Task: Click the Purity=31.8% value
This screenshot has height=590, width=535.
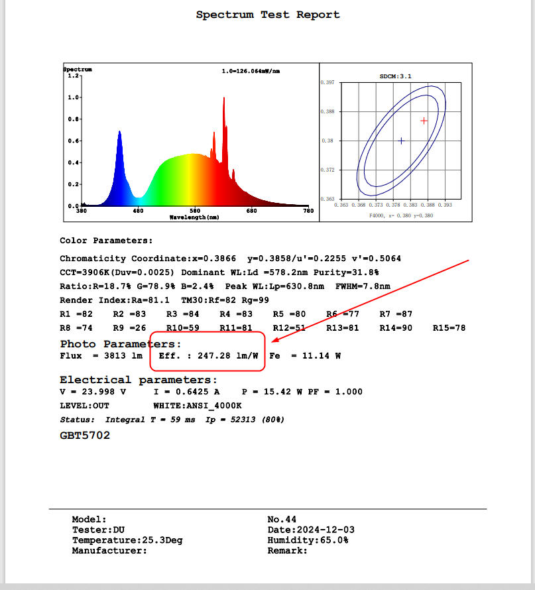Action: [346, 272]
